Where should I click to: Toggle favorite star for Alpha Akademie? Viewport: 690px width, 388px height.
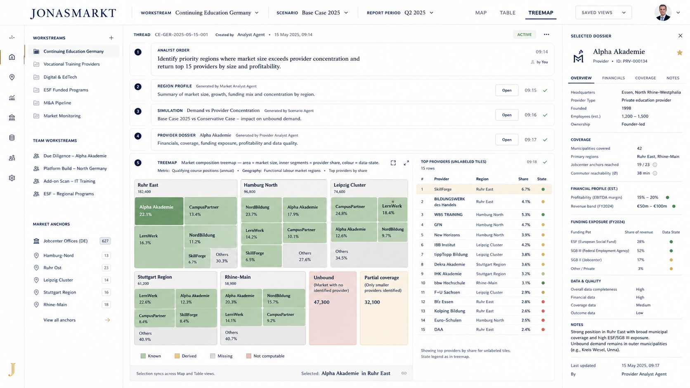pyautogui.click(x=679, y=52)
